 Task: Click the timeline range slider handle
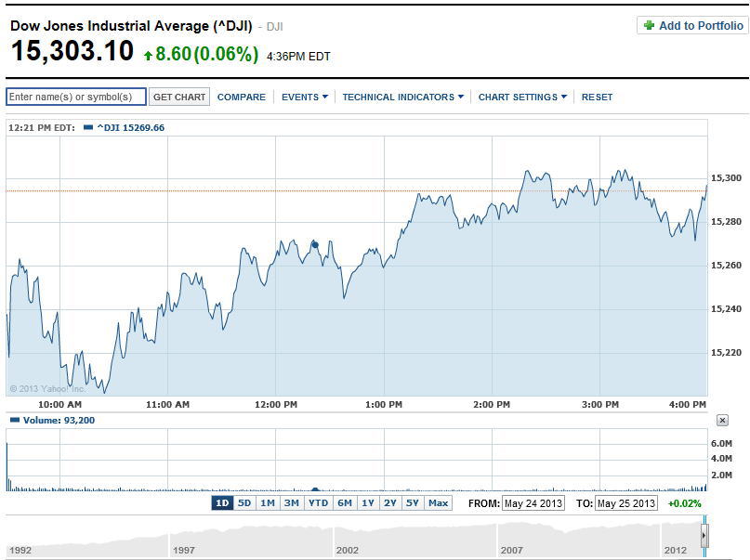pyautogui.click(x=704, y=537)
